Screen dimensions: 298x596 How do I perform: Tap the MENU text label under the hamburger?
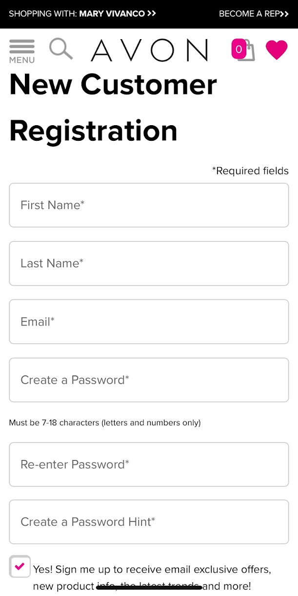pyautogui.click(x=22, y=60)
